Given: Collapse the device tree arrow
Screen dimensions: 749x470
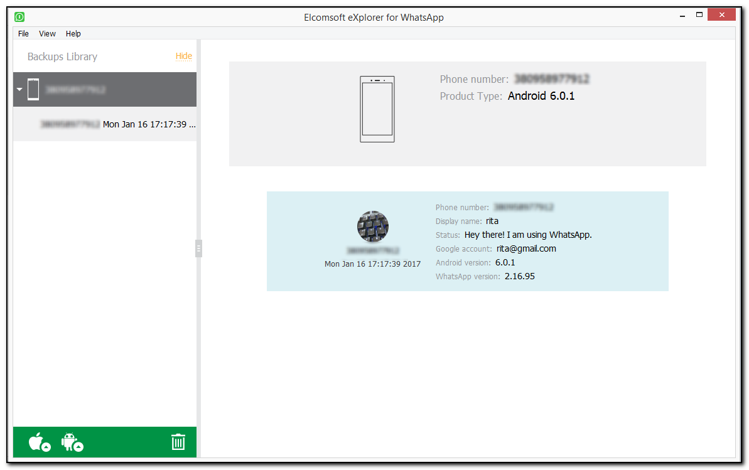Looking at the screenshot, I should point(19,90).
